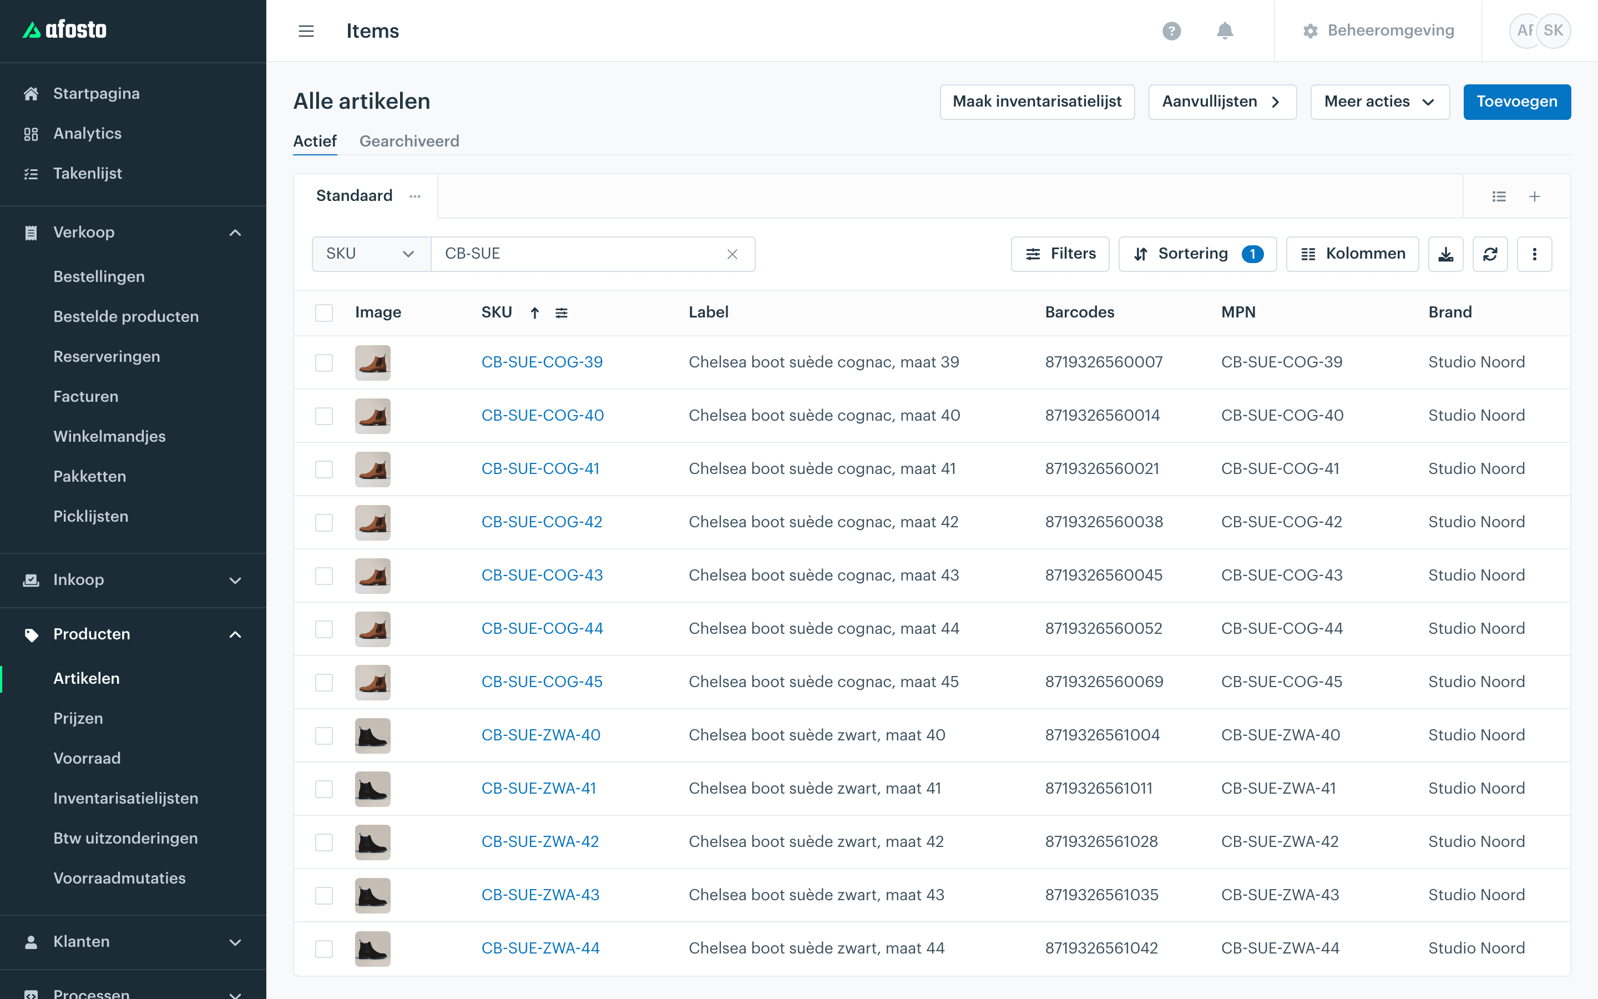The height and width of the screenshot is (999, 1598).
Task: Tick checkbox for CB-SUE-ZWA-40 row
Action: click(x=323, y=735)
